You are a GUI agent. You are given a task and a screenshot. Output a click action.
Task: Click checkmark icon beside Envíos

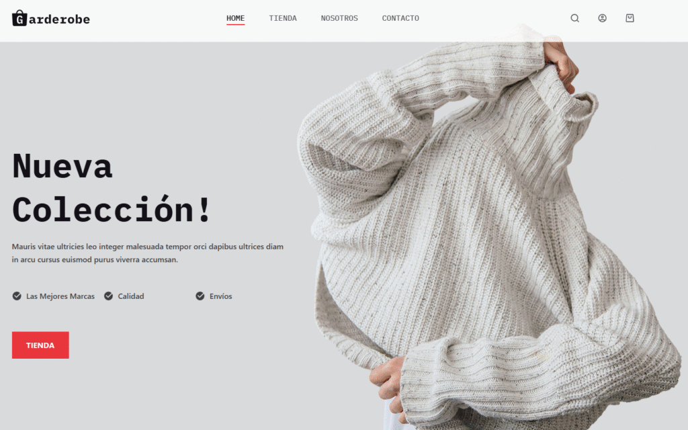tap(200, 296)
